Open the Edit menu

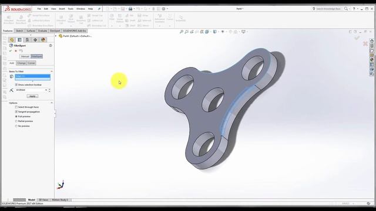(x=46, y=9)
